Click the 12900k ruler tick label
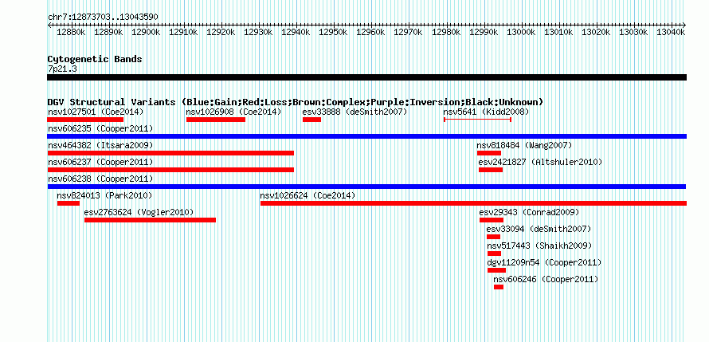 [146, 33]
